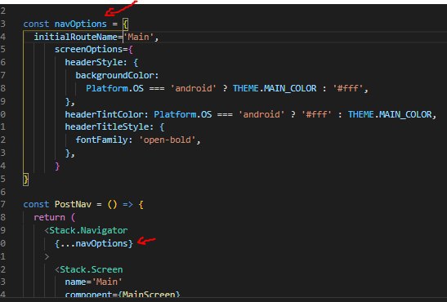Image resolution: width=447 pixels, height=302 pixels.
Task: Click the yellow closing brace of navOptions
Action: click(x=26, y=180)
